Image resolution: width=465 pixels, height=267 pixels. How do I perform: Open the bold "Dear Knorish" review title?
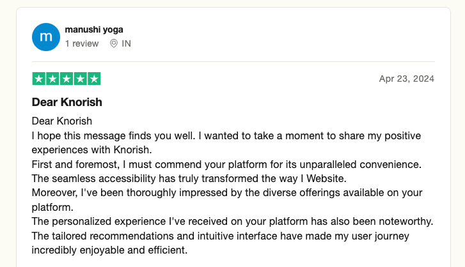(x=67, y=102)
